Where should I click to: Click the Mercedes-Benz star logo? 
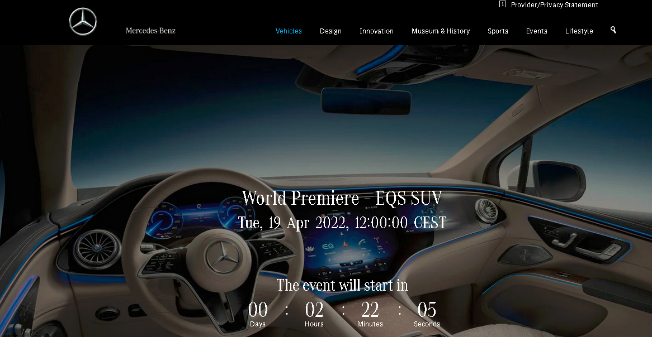click(x=83, y=22)
